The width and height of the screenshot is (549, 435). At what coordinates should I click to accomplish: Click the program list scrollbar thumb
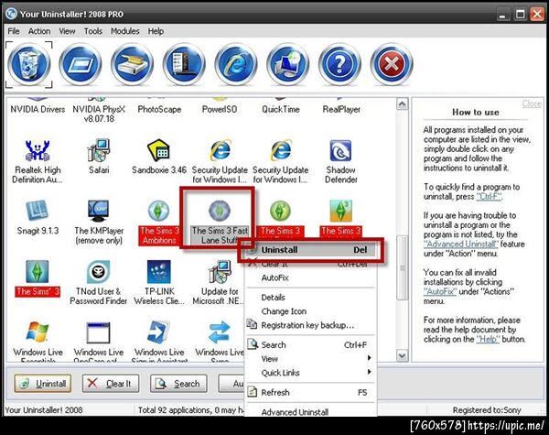pyautogui.click(x=402, y=267)
